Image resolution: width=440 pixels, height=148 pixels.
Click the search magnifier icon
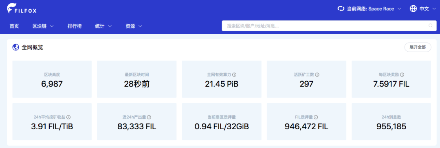point(431,26)
